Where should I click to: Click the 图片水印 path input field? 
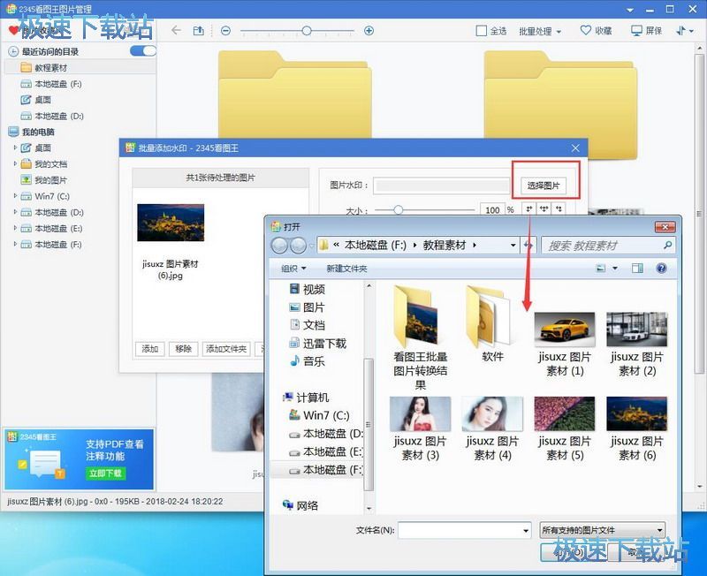pos(441,186)
